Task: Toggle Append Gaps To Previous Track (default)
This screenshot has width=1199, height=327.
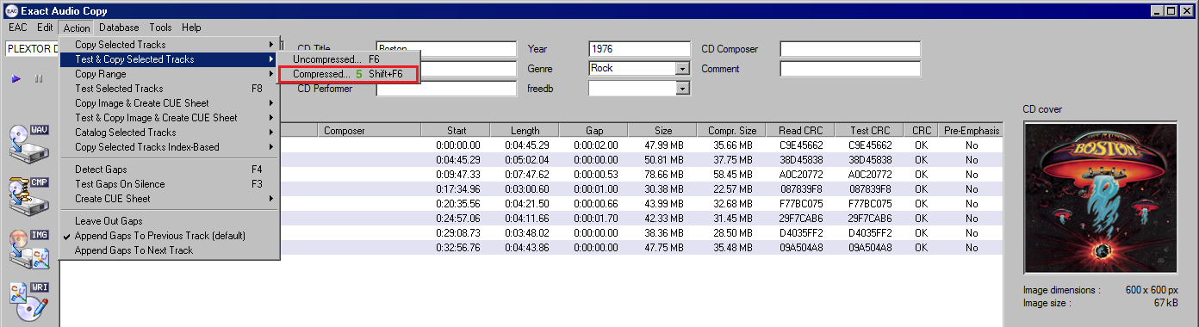Action: [170, 236]
